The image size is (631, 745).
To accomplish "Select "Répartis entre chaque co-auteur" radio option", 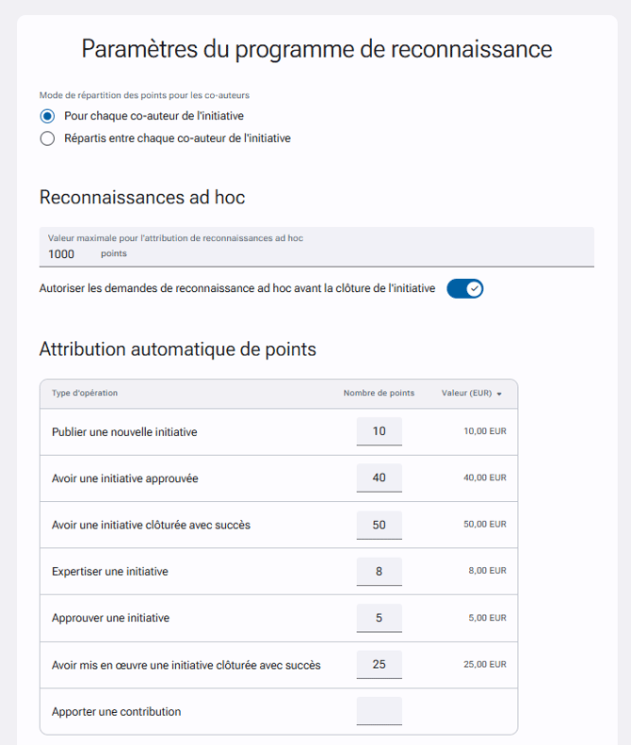I will [x=47, y=138].
